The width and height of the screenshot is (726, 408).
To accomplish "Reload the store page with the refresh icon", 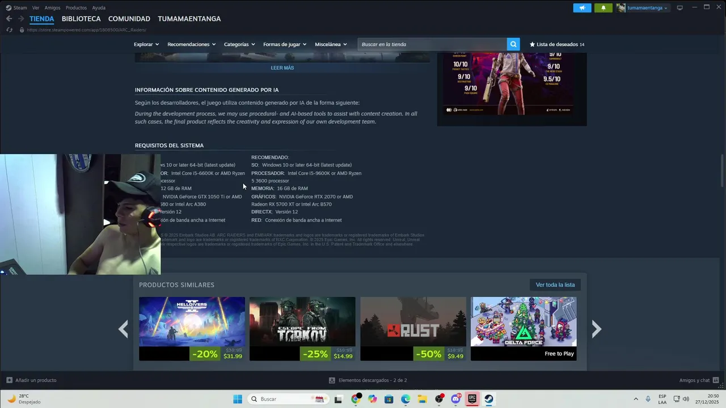I will pyautogui.click(x=9, y=29).
